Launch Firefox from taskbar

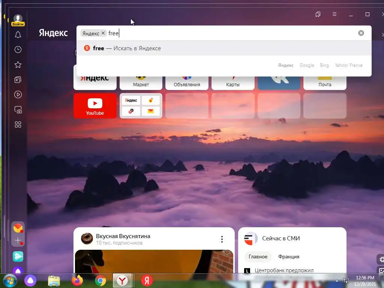coord(77,280)
